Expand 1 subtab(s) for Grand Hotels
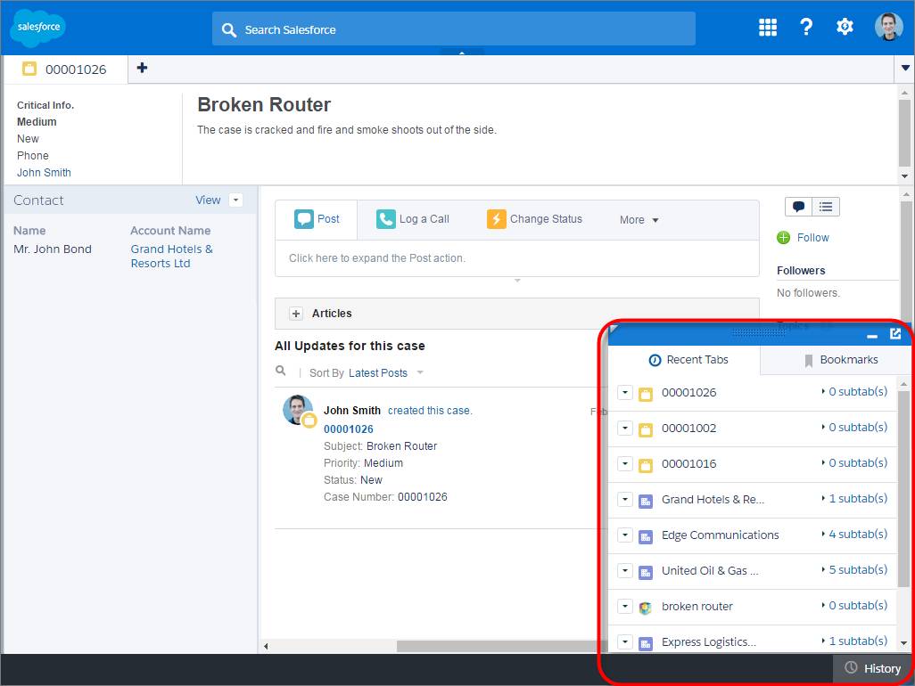This screenshot has height=686, width=915. coord(854,498)
